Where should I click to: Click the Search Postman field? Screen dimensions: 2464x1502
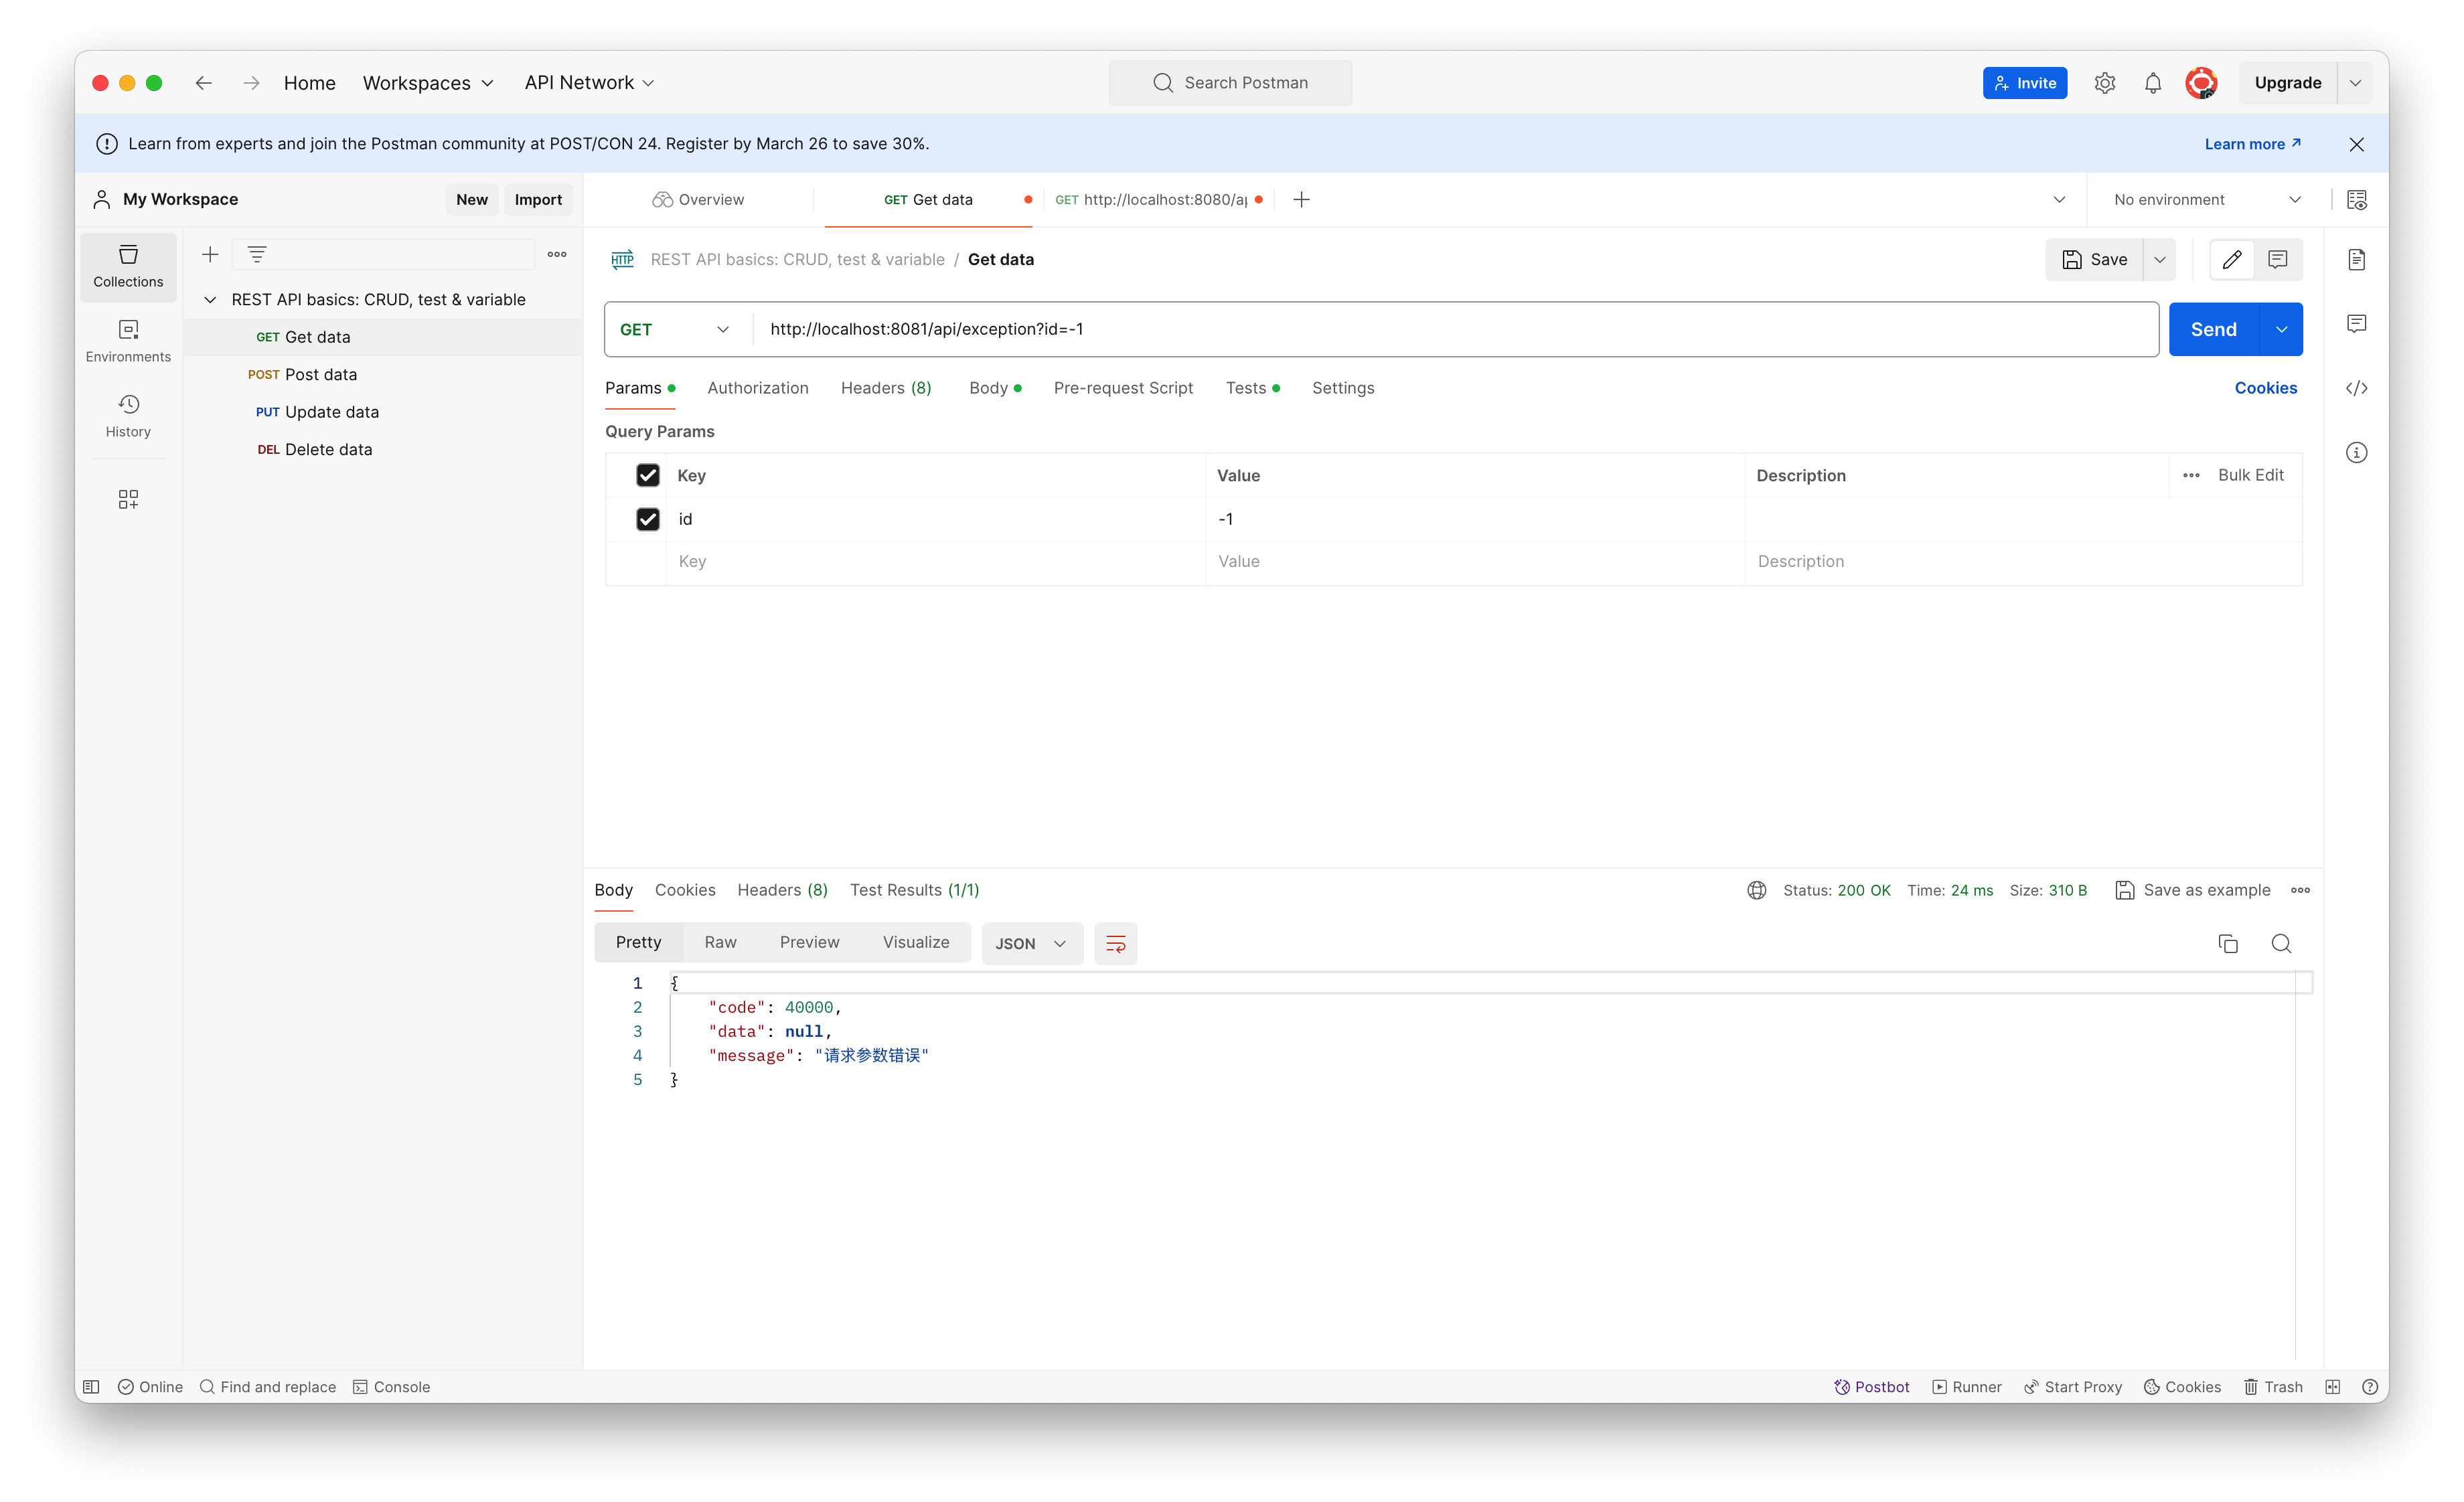point(1230,83)
